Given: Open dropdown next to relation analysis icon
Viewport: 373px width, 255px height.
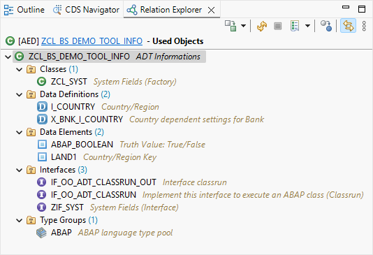Looking at the screenshot, I should point(243,26).
